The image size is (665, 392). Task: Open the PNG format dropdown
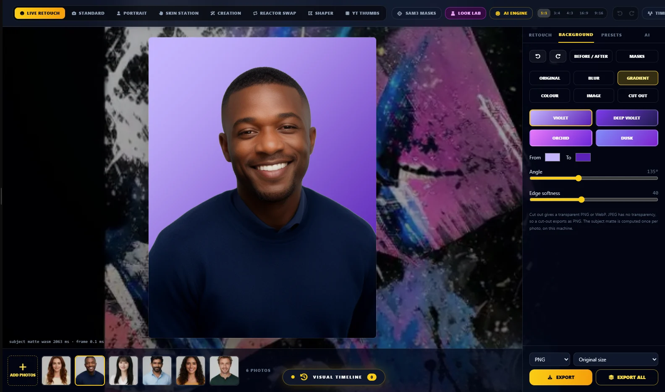click(x=550, y=359)
